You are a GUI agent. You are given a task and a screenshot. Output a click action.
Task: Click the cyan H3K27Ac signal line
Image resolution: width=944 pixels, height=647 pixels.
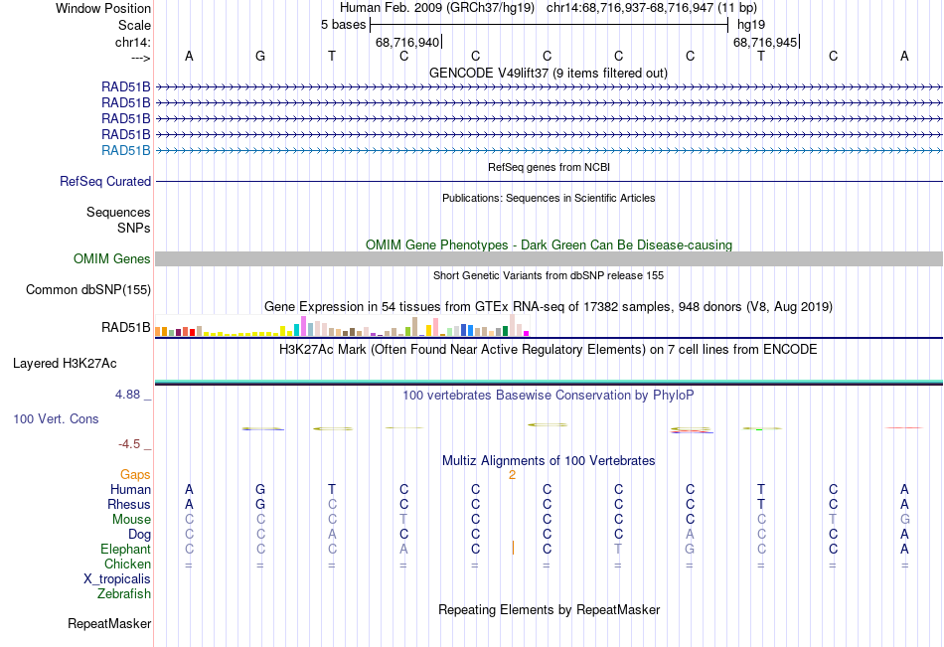point(549,382)
